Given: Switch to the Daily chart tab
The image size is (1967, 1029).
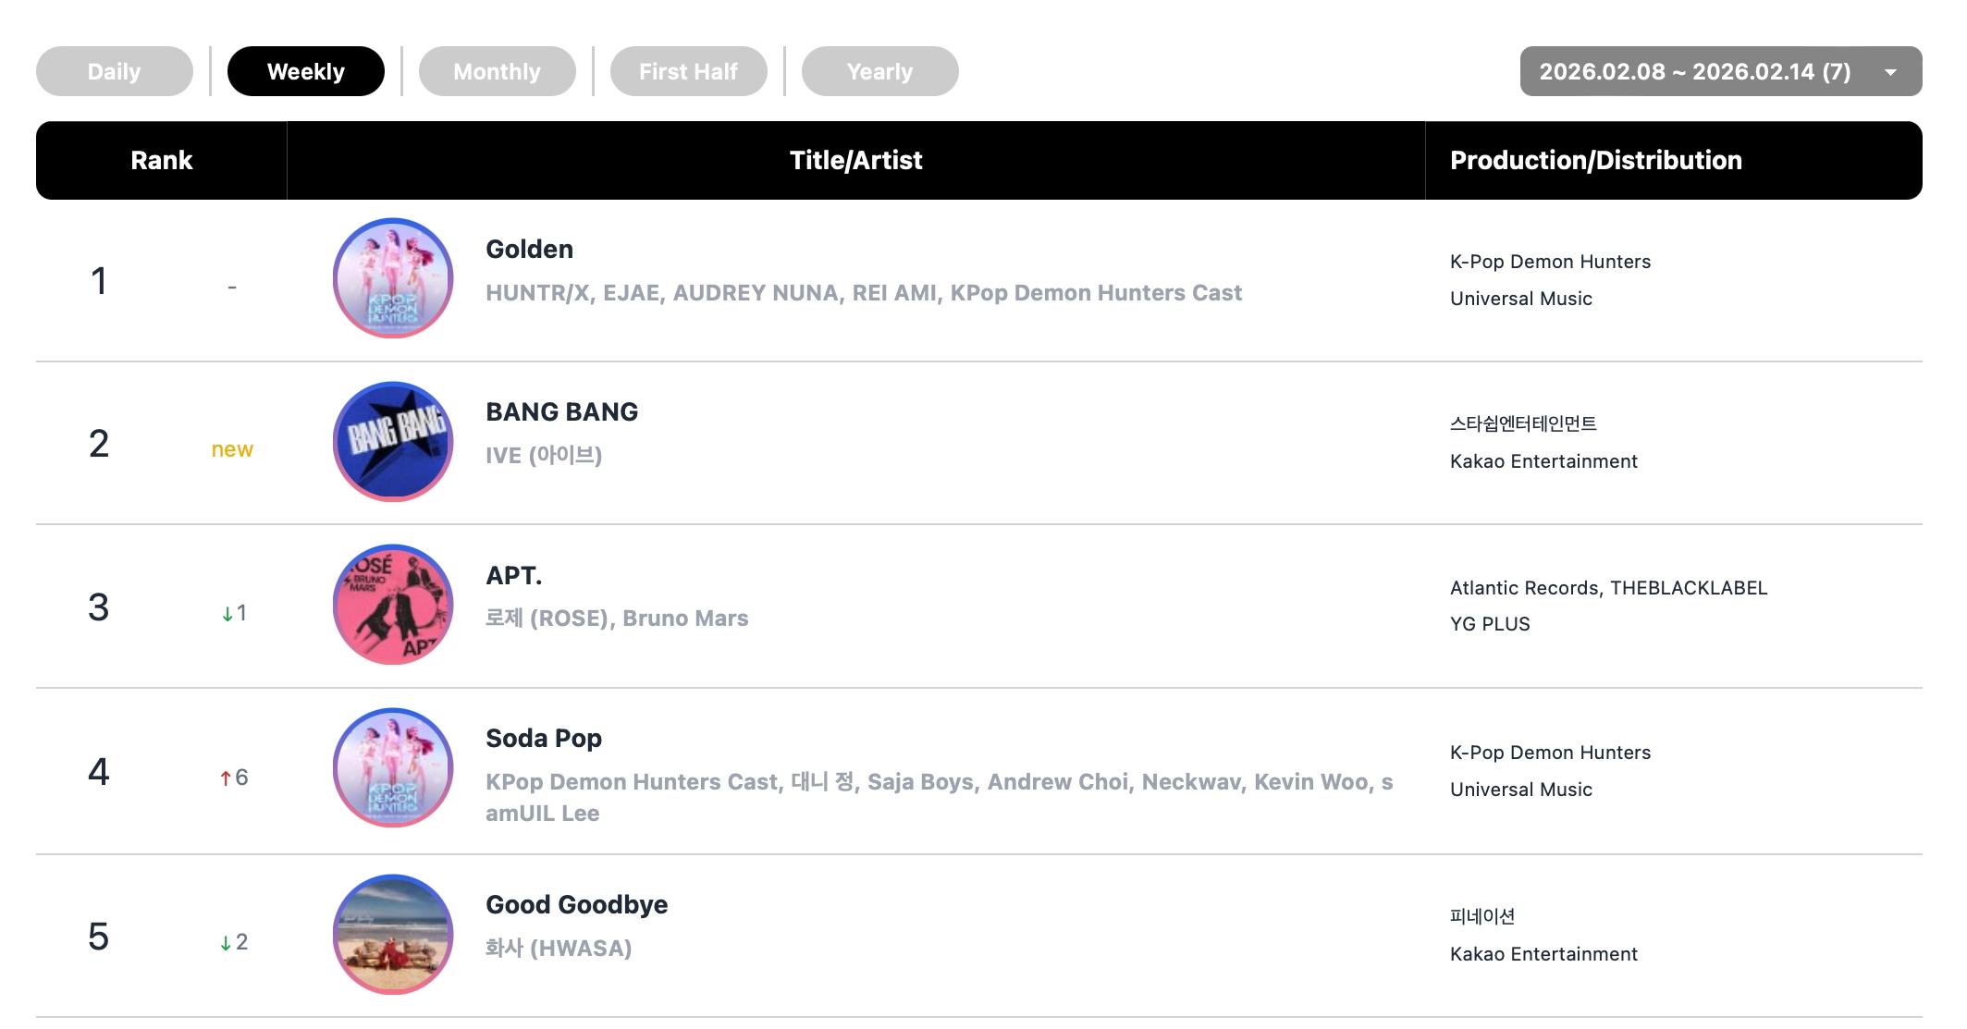Looking at the screenshot, I should [115, 71].
